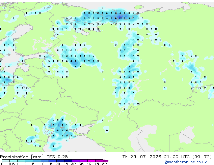Click the '7' value right of the 12
The image size is (214, 165).
(125, 18)
